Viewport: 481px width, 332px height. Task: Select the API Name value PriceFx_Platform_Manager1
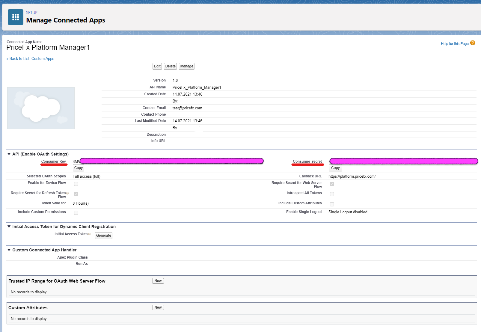click(x=197, y=87)
